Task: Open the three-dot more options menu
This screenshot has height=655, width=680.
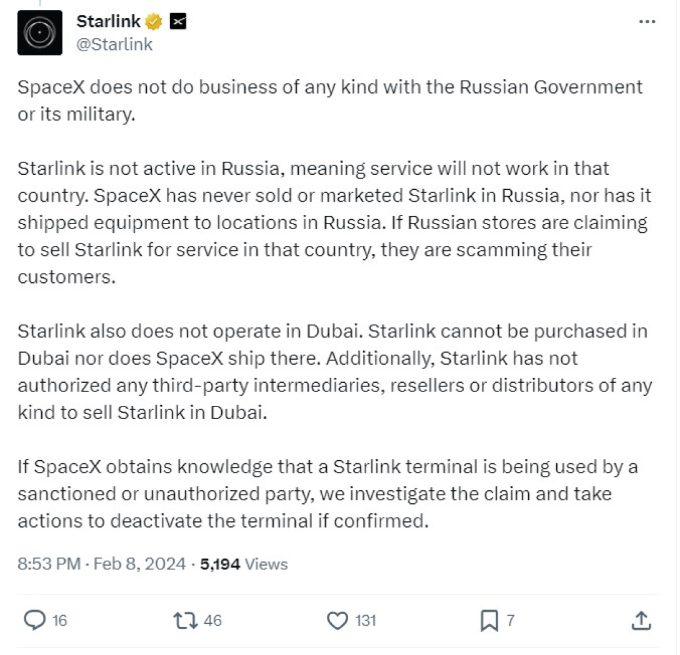Action: [646, 22]
